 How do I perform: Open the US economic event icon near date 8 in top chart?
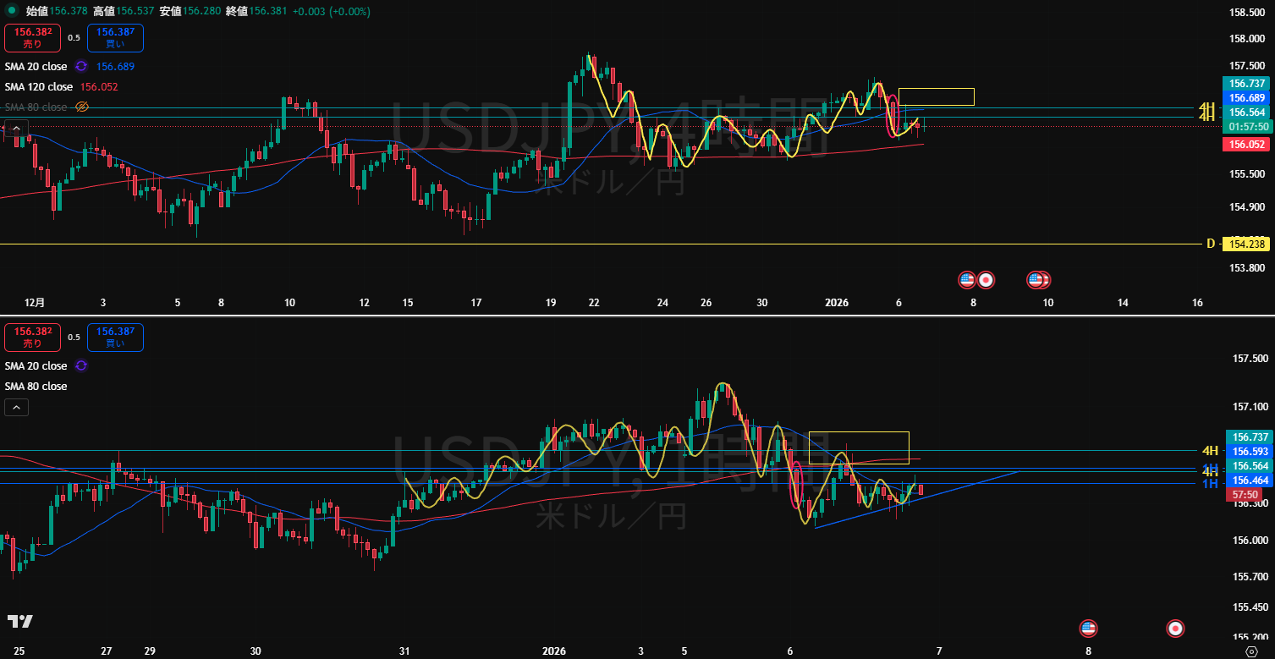[967, 279]
